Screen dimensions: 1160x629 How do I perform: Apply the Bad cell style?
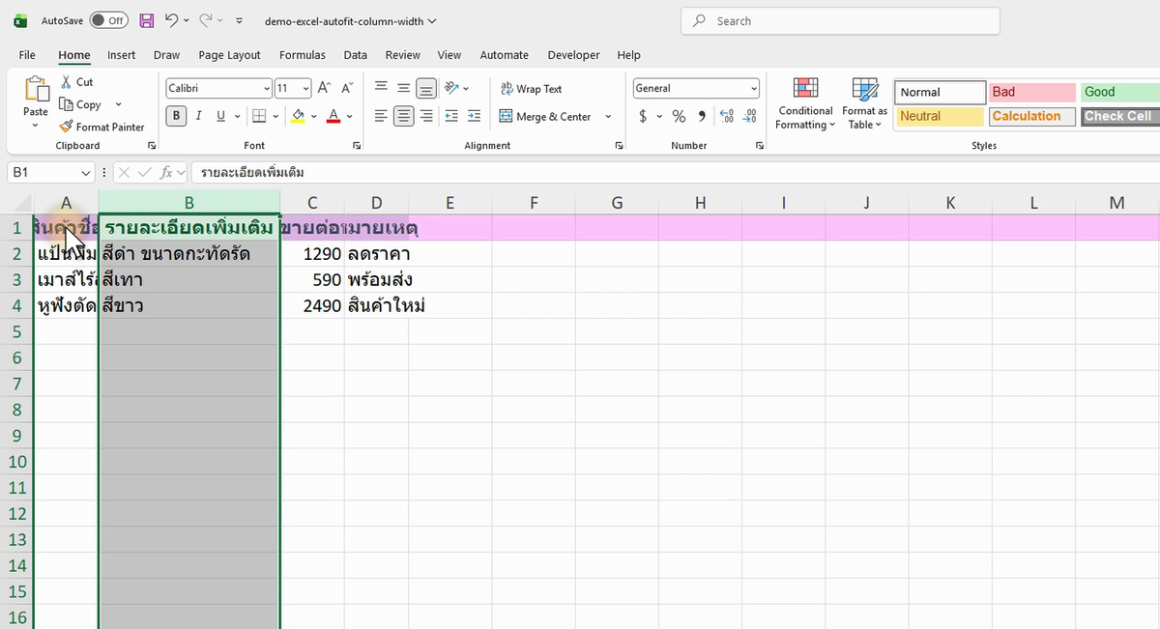click(1032, 92)
